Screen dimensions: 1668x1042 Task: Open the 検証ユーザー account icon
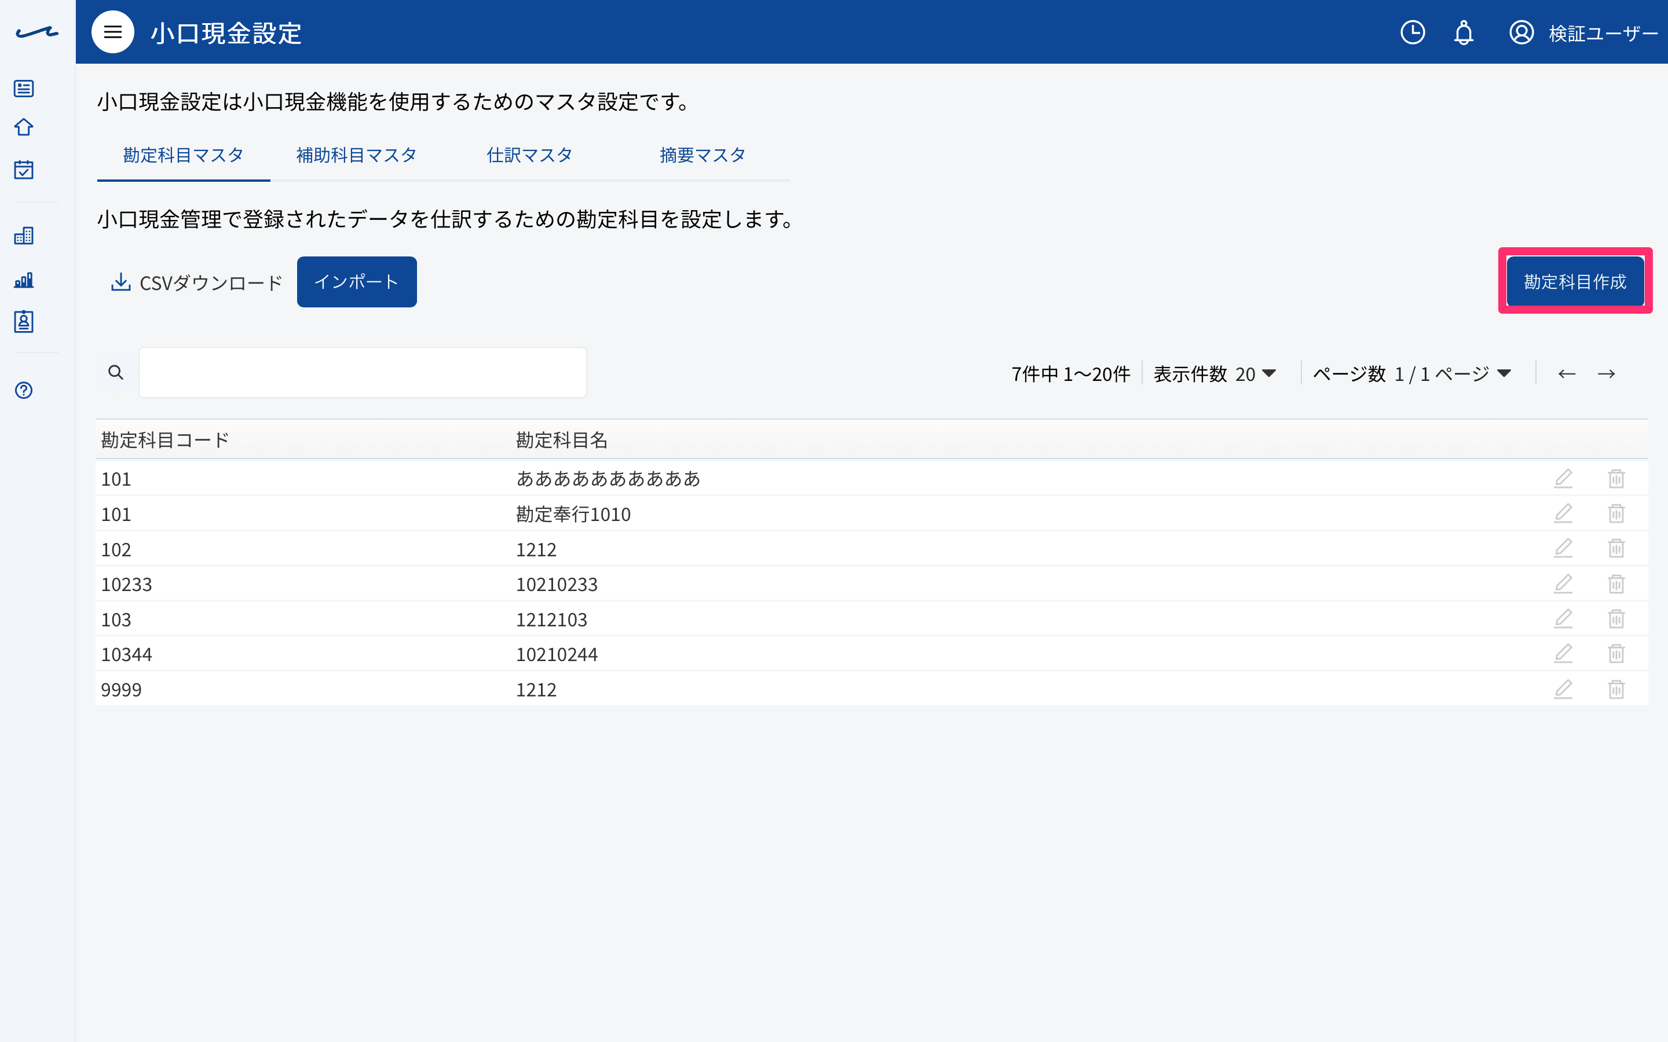1521,32
